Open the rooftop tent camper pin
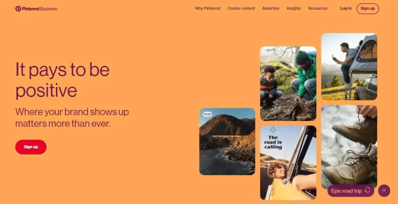Viewport: 398px width, 204px height. point(349,67)
